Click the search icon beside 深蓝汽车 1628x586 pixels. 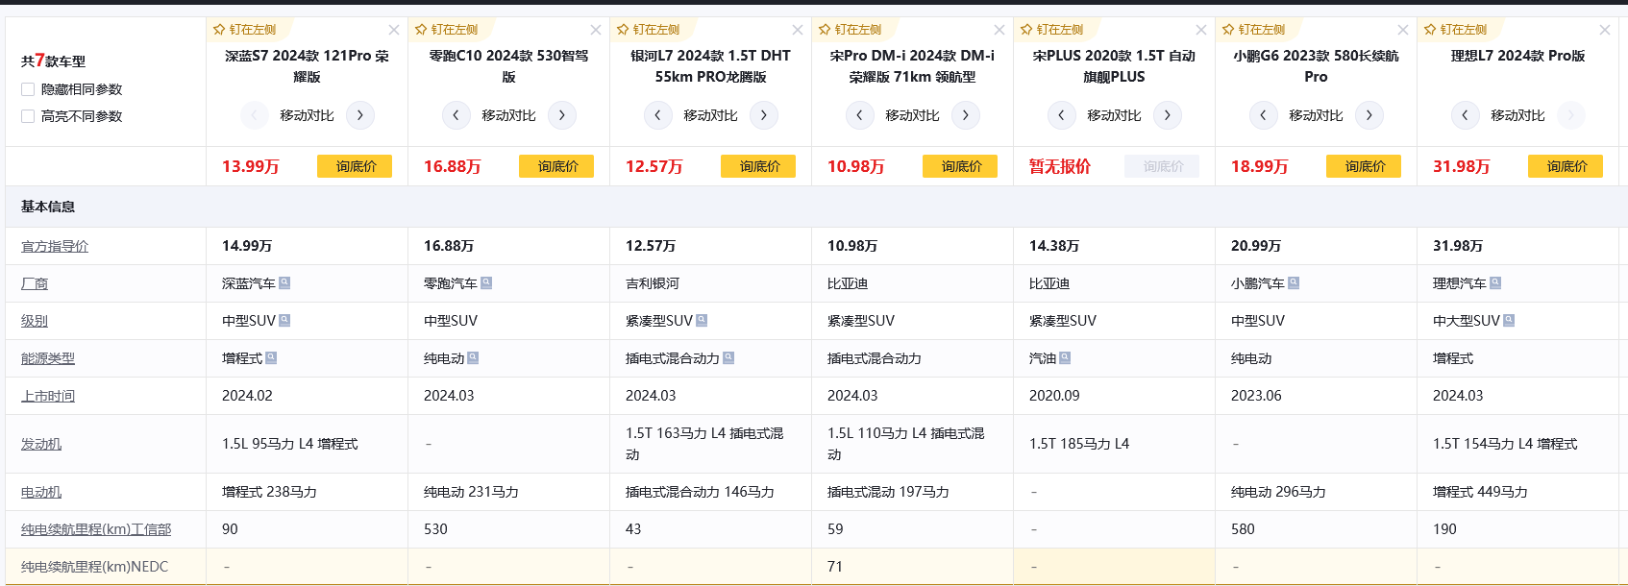point(284,283)
